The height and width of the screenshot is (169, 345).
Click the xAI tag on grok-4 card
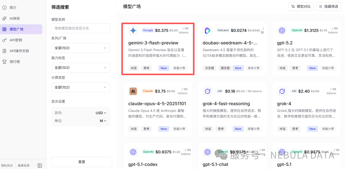pos(294,91)
